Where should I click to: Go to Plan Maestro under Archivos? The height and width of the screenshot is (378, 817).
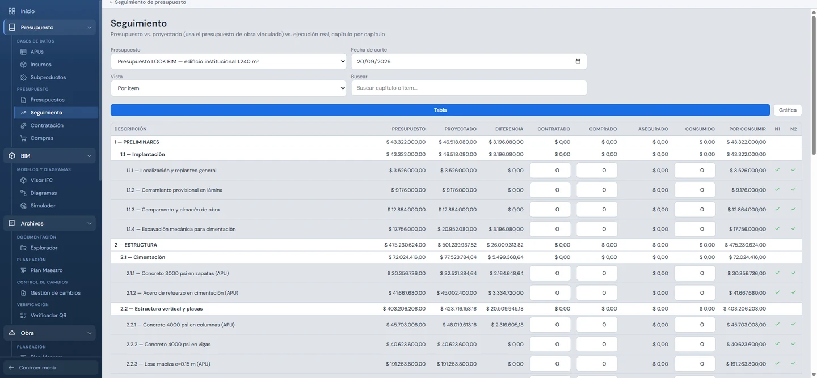47,270
